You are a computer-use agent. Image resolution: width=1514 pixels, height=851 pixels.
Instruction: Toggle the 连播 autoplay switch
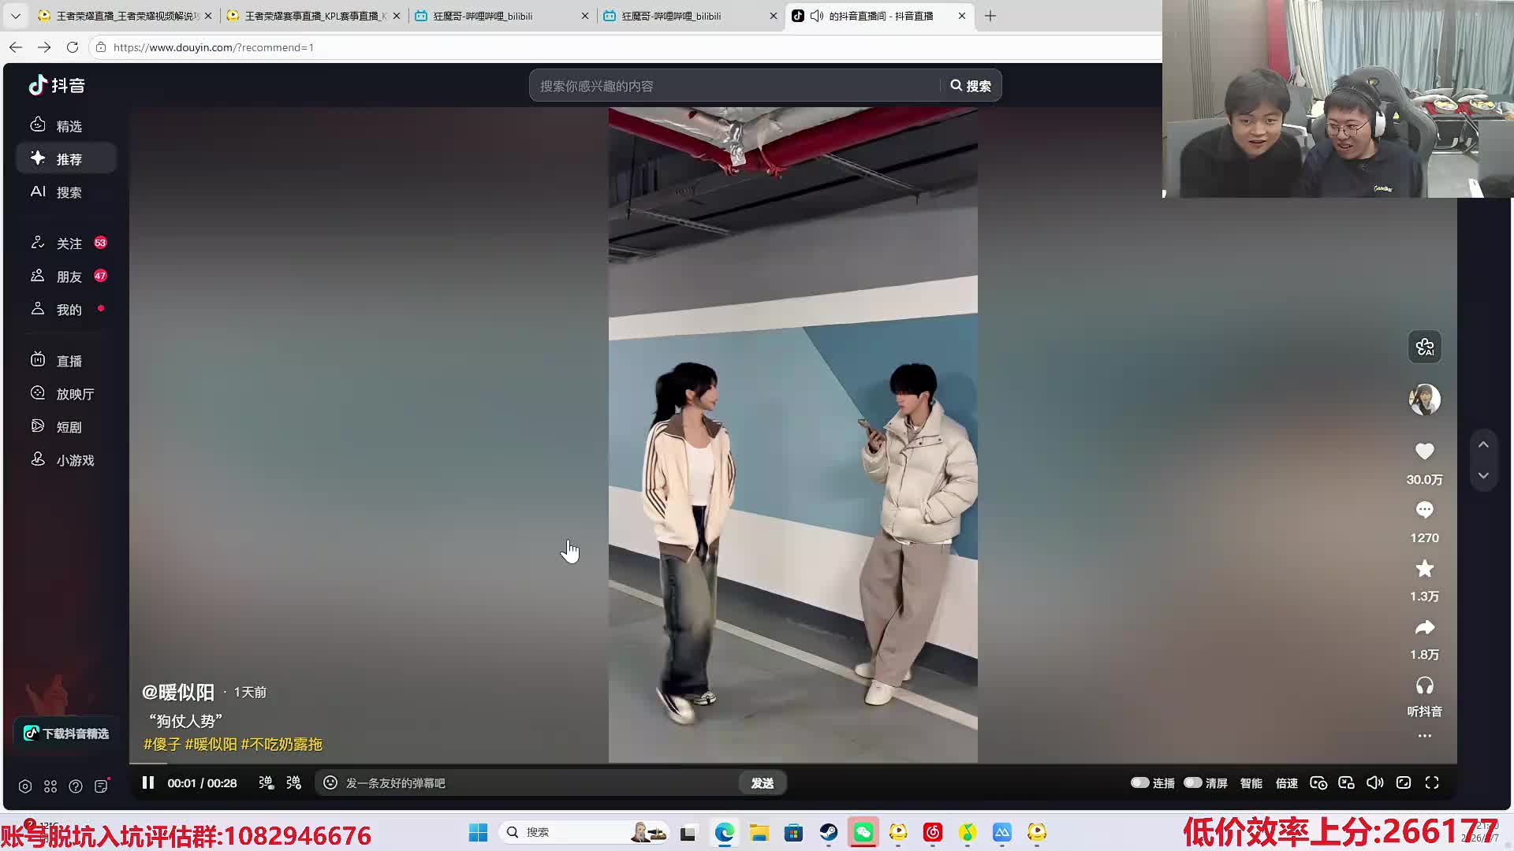click(x=1140, y=782)
